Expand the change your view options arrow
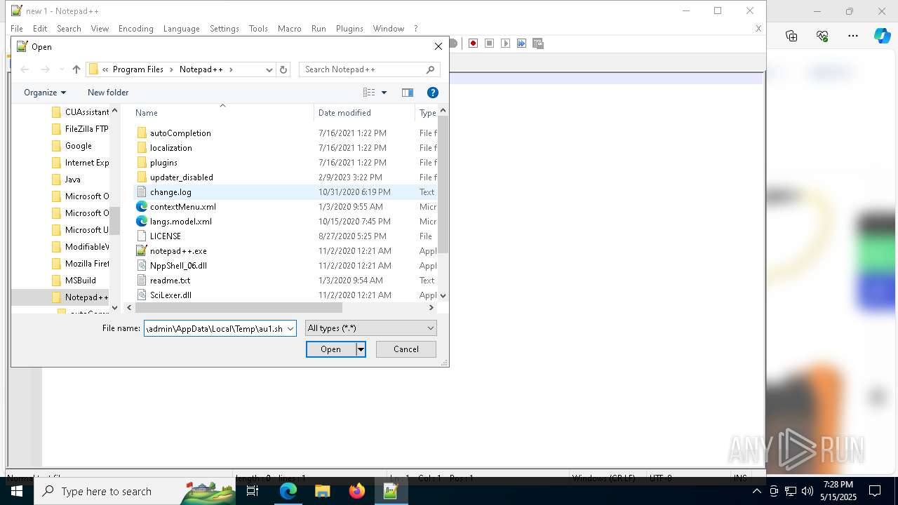 pyautogui.click(x=384, y=93)
